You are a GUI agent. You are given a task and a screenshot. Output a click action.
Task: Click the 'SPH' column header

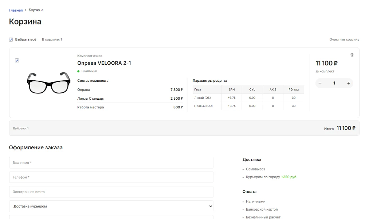[232, 89]
